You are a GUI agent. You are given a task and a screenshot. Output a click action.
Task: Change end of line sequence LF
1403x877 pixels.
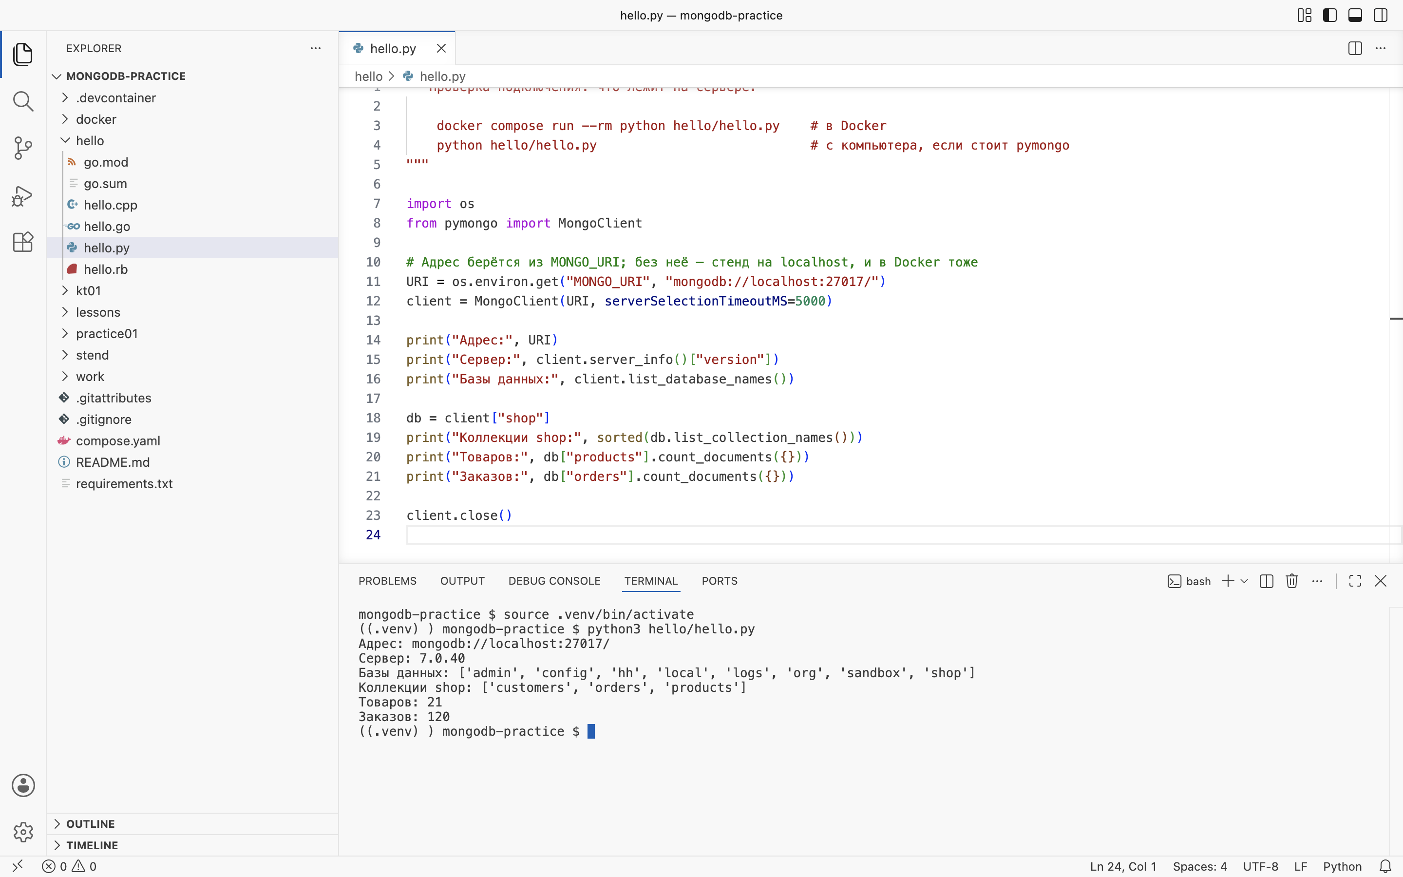1300,866
